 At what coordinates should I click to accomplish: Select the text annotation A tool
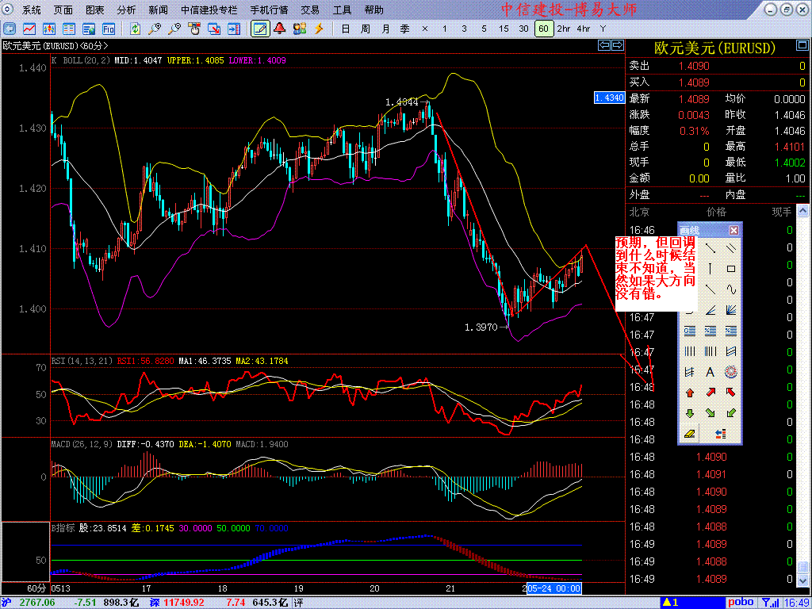pyautogui.click(x=710, y=372)
